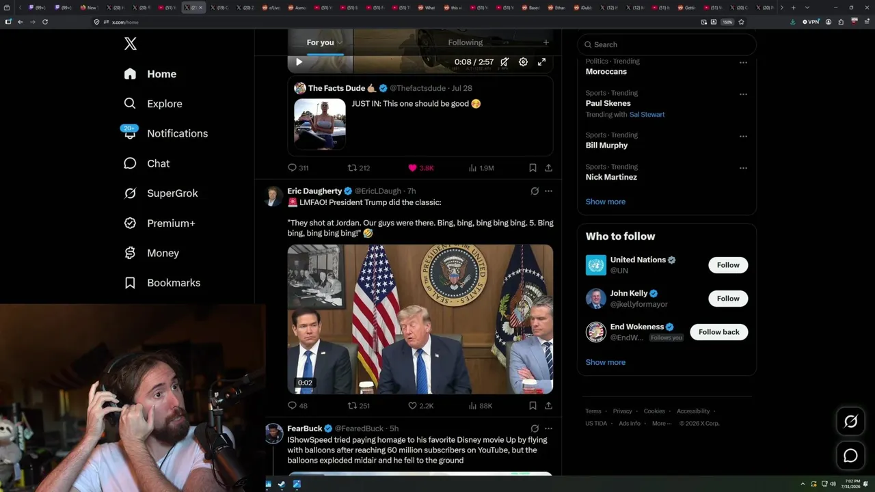Open the floating chat button
Screen dimensions: 875x492
click(850, 455)
